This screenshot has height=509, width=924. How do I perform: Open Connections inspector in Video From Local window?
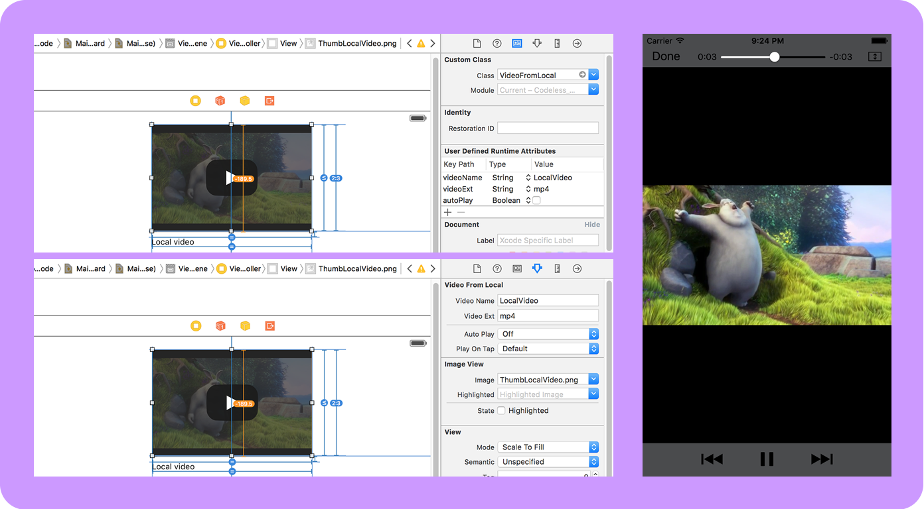[x=577, y=268]
